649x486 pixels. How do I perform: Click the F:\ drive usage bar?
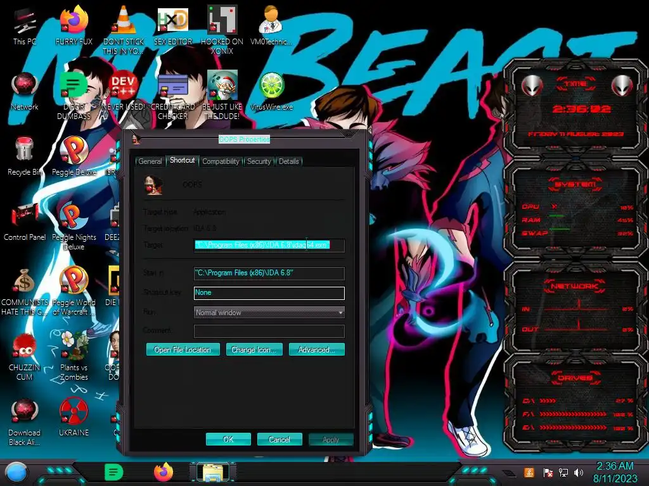point(573,414)
